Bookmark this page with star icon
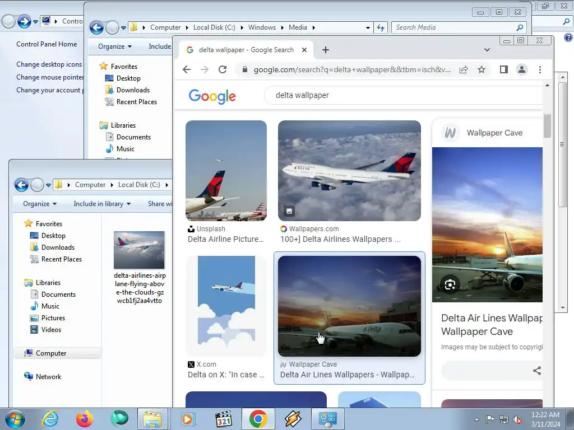This screenshot has width=574, height=430. [482, 69]
